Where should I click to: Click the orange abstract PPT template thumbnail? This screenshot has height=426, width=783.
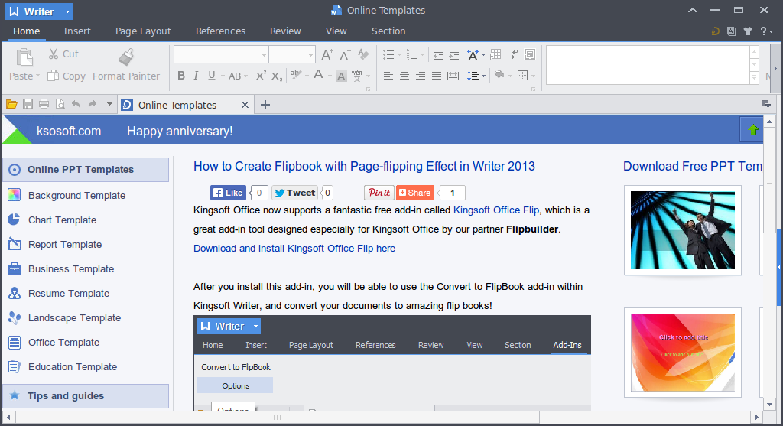tap(683, 353)
